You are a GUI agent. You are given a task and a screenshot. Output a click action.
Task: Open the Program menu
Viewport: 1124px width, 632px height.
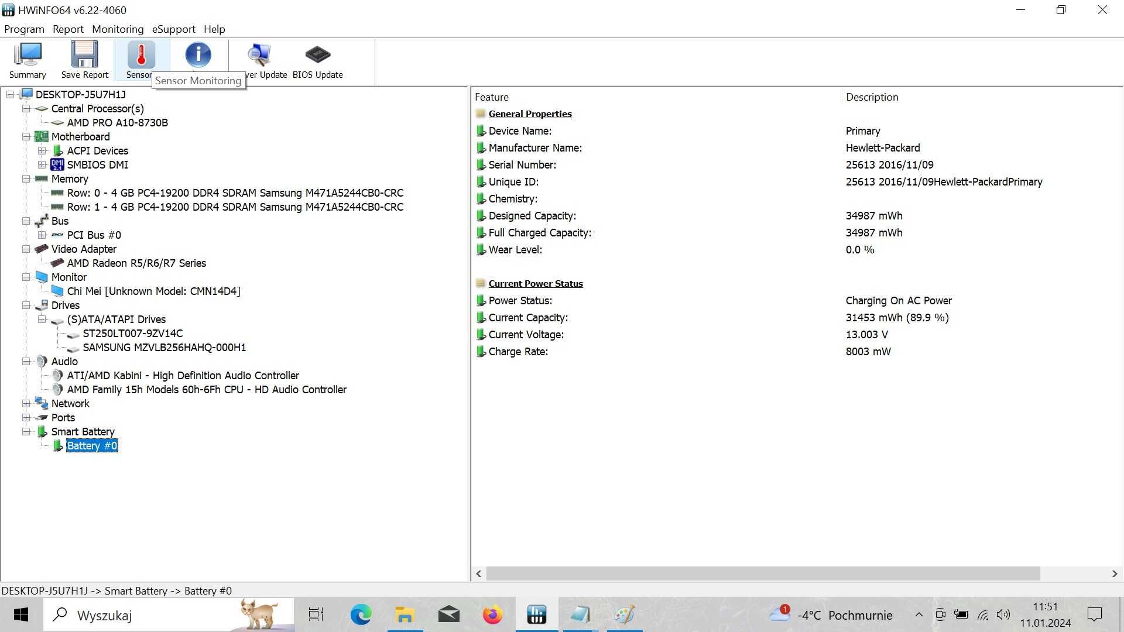tap(25, 29)
